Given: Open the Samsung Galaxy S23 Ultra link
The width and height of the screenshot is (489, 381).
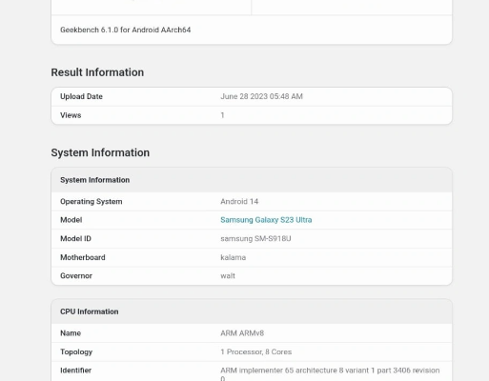Looking at the screenshot, I should click(x=266, y=220).
